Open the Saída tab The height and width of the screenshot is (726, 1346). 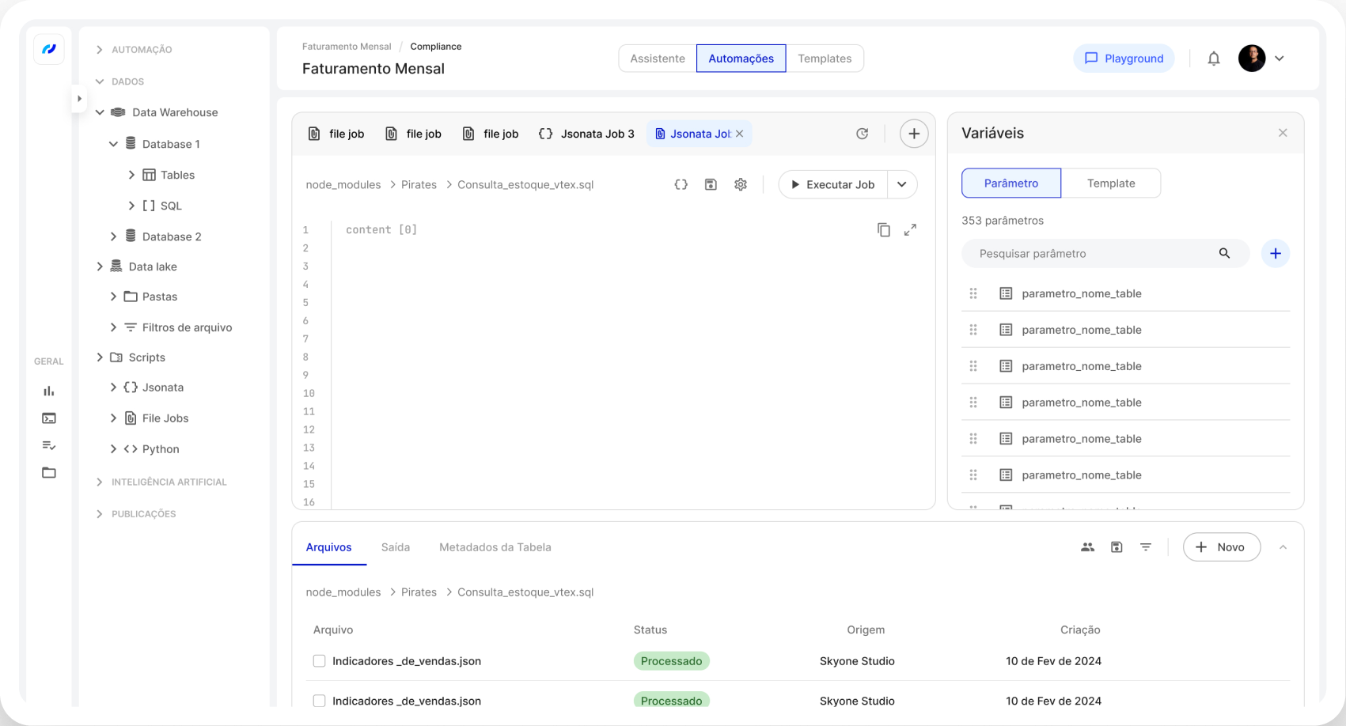(395, 547)
